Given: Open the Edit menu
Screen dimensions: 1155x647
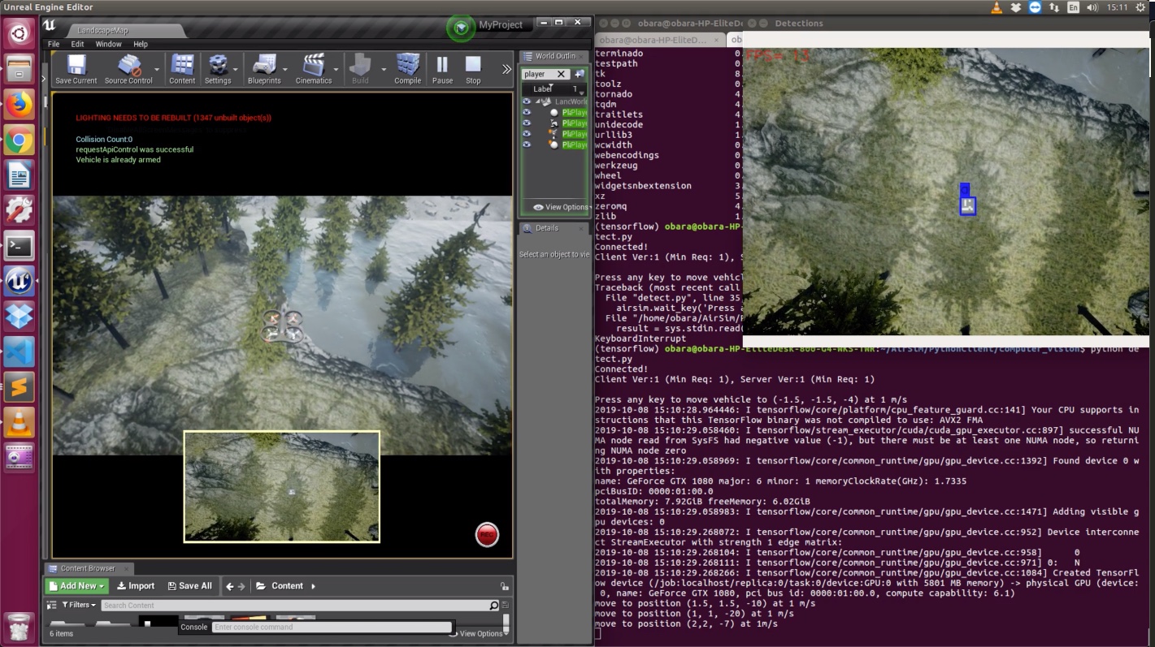Looking at the screenshot, I should pos(77,44).
